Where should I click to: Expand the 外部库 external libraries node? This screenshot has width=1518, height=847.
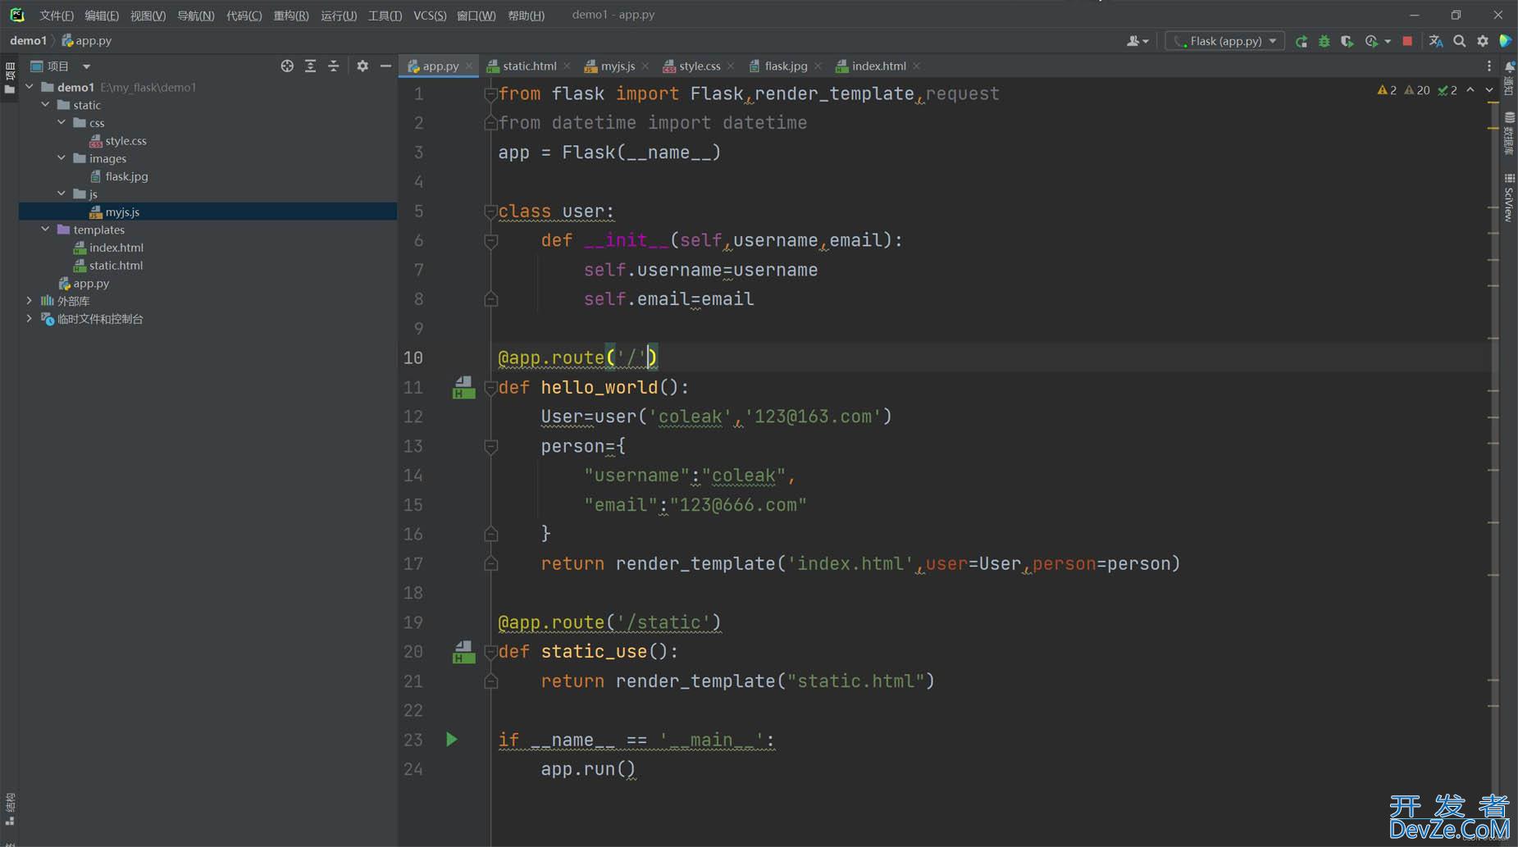(30, 301)
